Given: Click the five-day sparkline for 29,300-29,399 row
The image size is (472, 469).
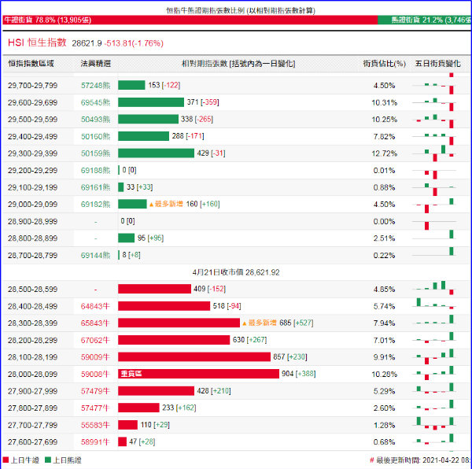Looking at the screenshot, I should [435, 153].
